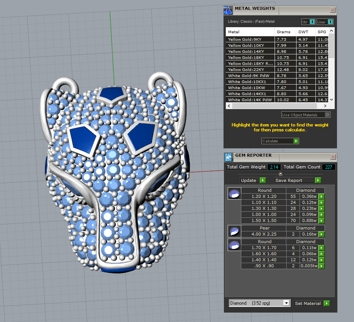Collapse the Gem Reporter summary expander arrow
This screenshot has height=322, width=354.
(280, 174)
